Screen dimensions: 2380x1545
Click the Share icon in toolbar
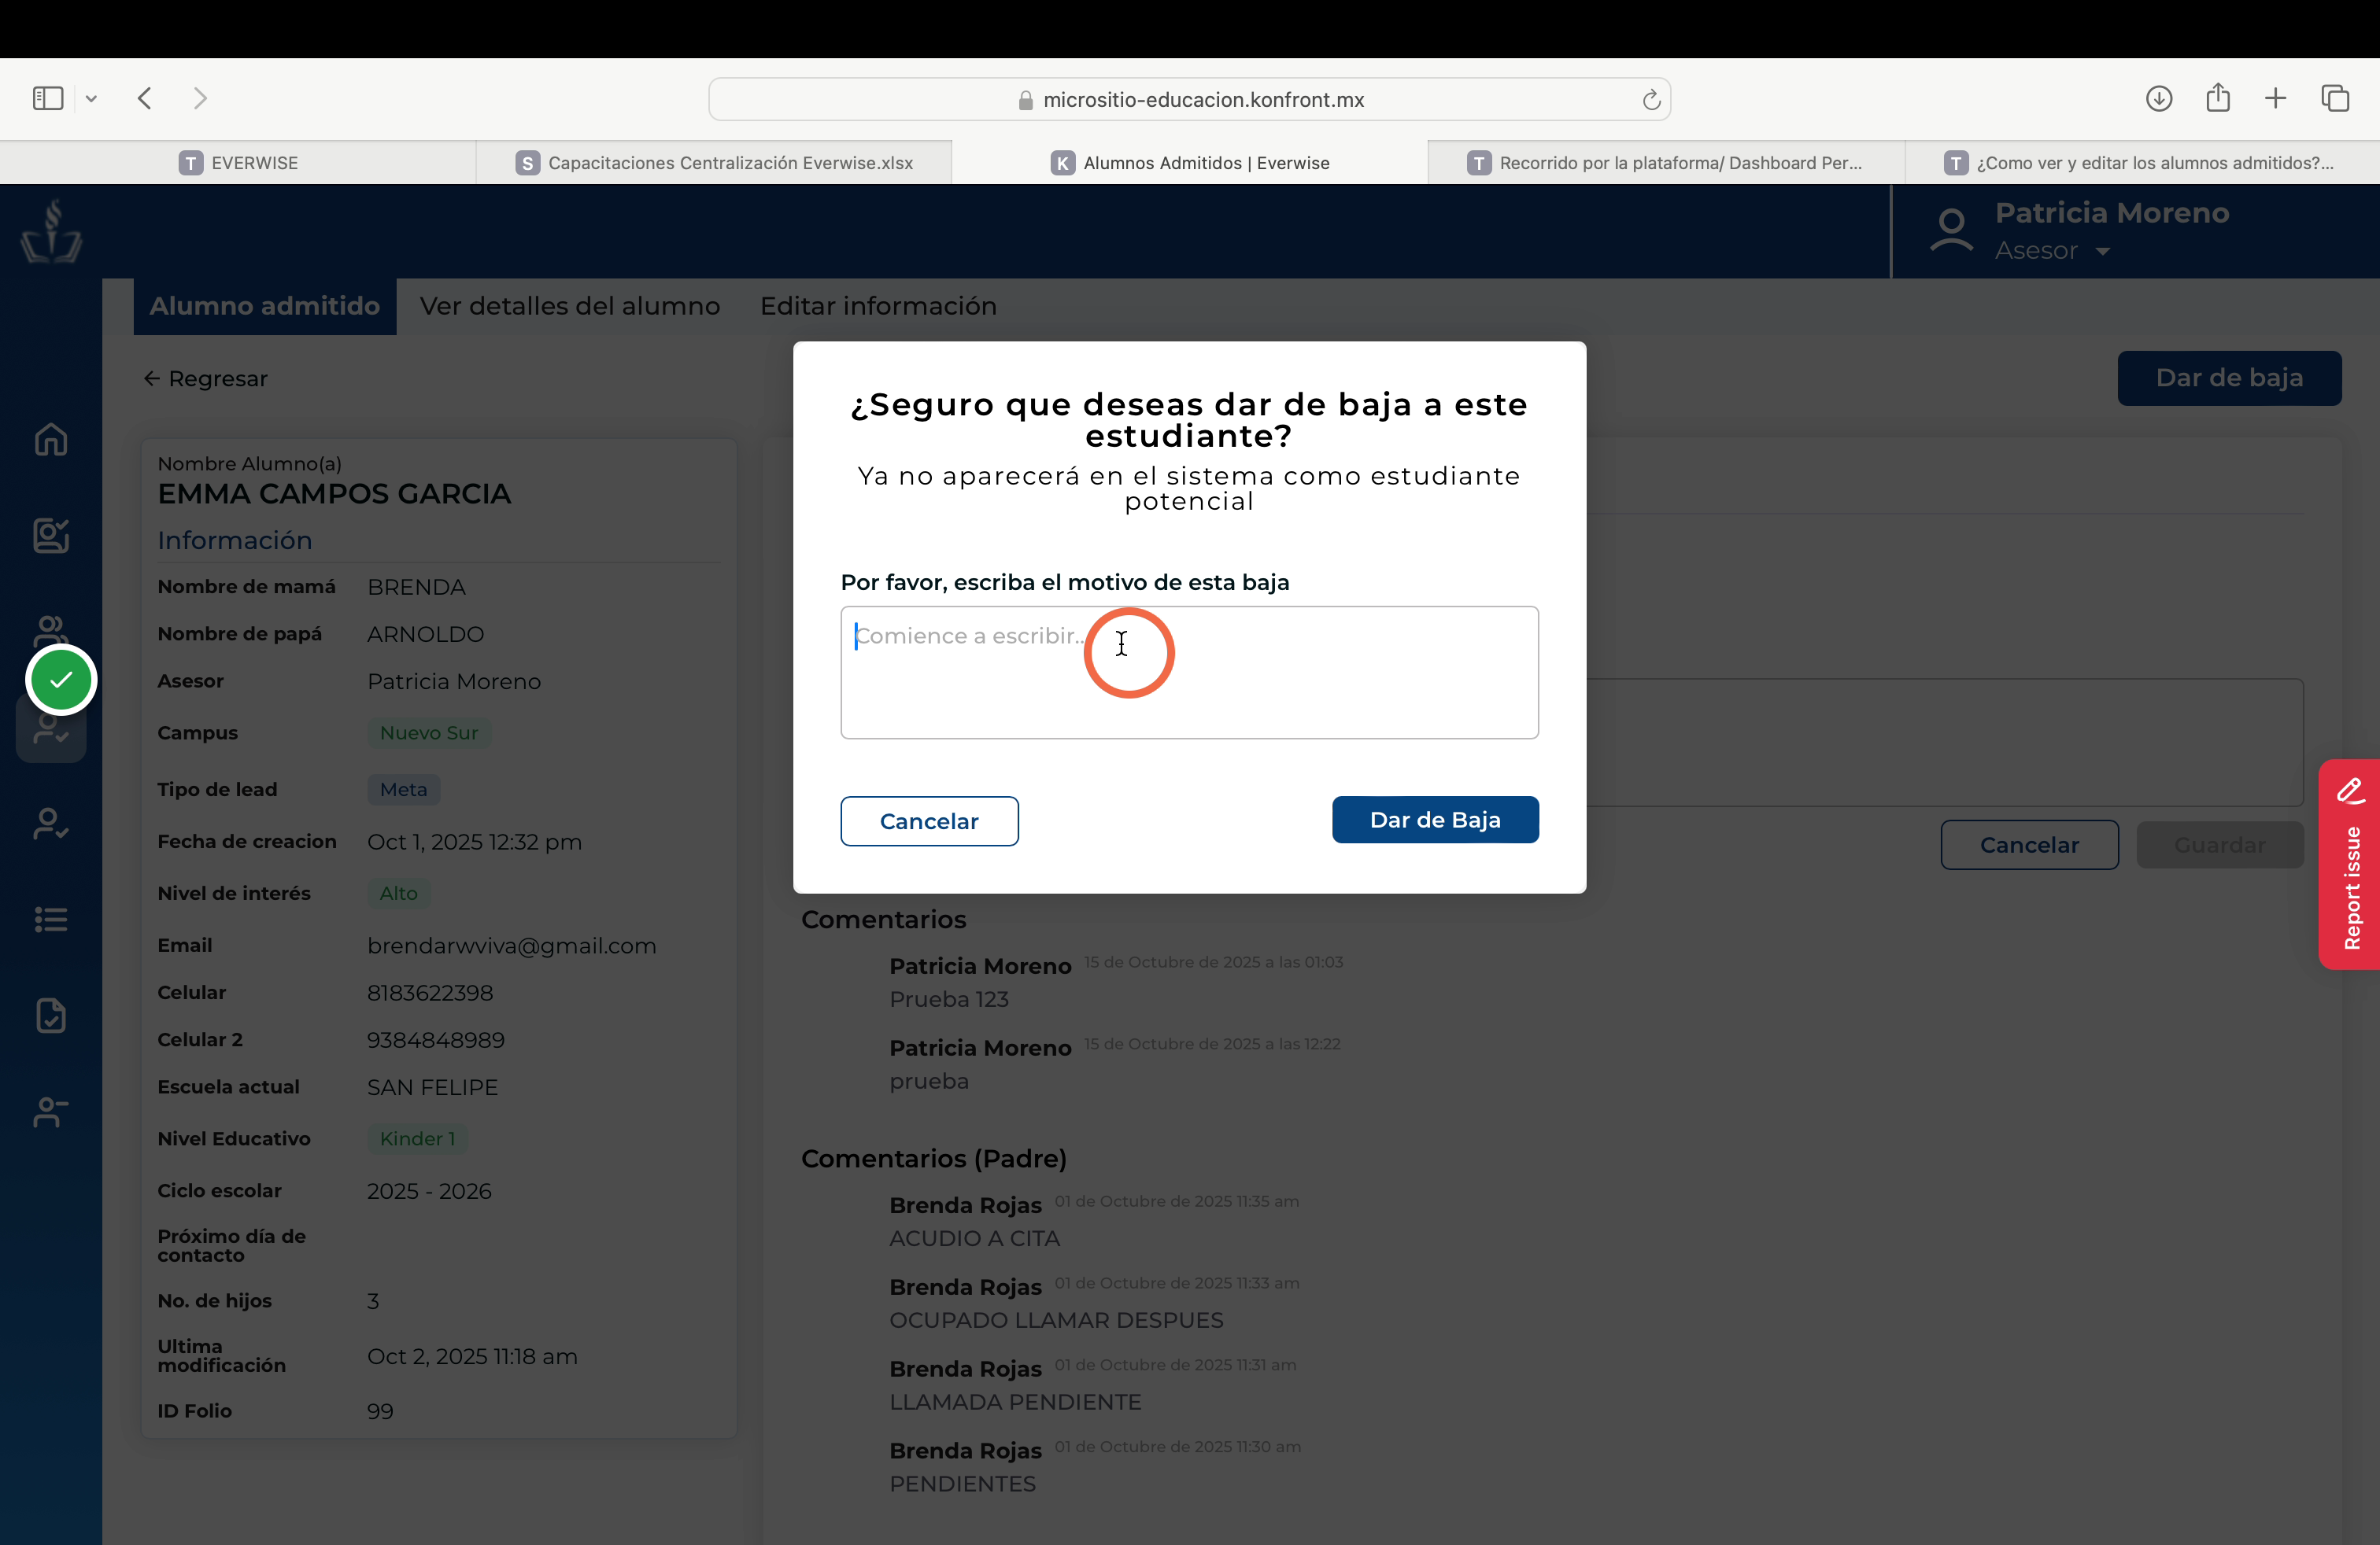2218,97
